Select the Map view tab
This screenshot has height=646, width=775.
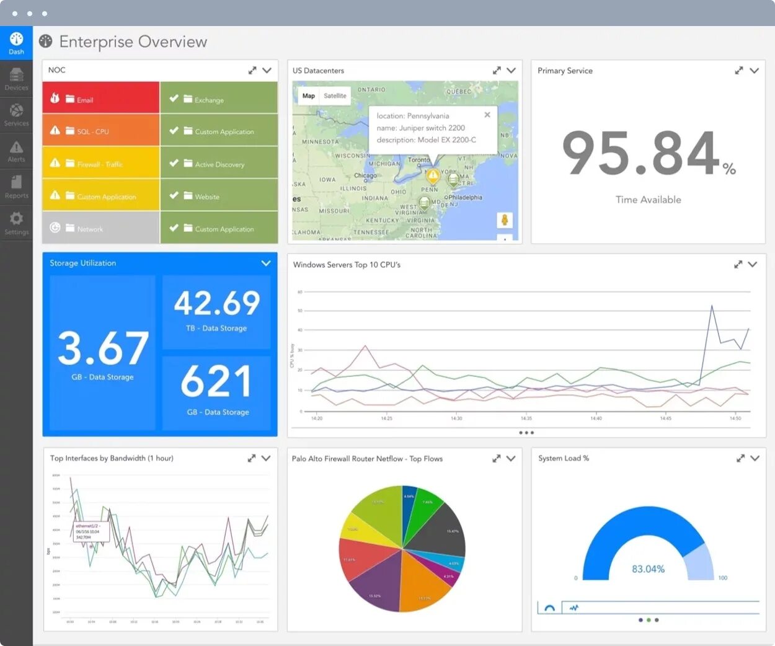(x=308, y=95)
